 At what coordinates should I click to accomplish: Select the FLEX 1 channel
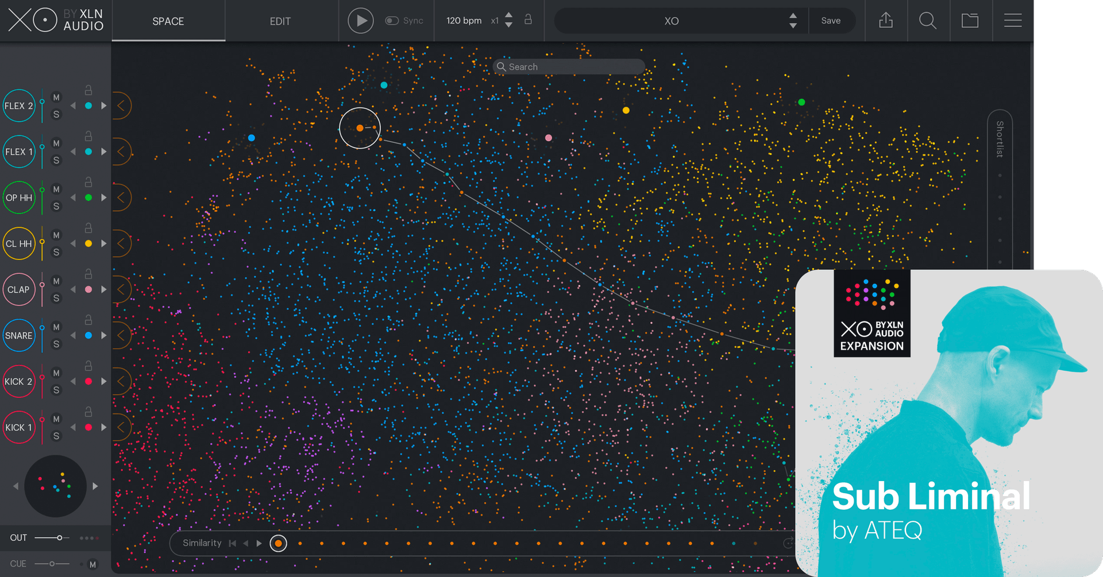[x=19, y=152]
